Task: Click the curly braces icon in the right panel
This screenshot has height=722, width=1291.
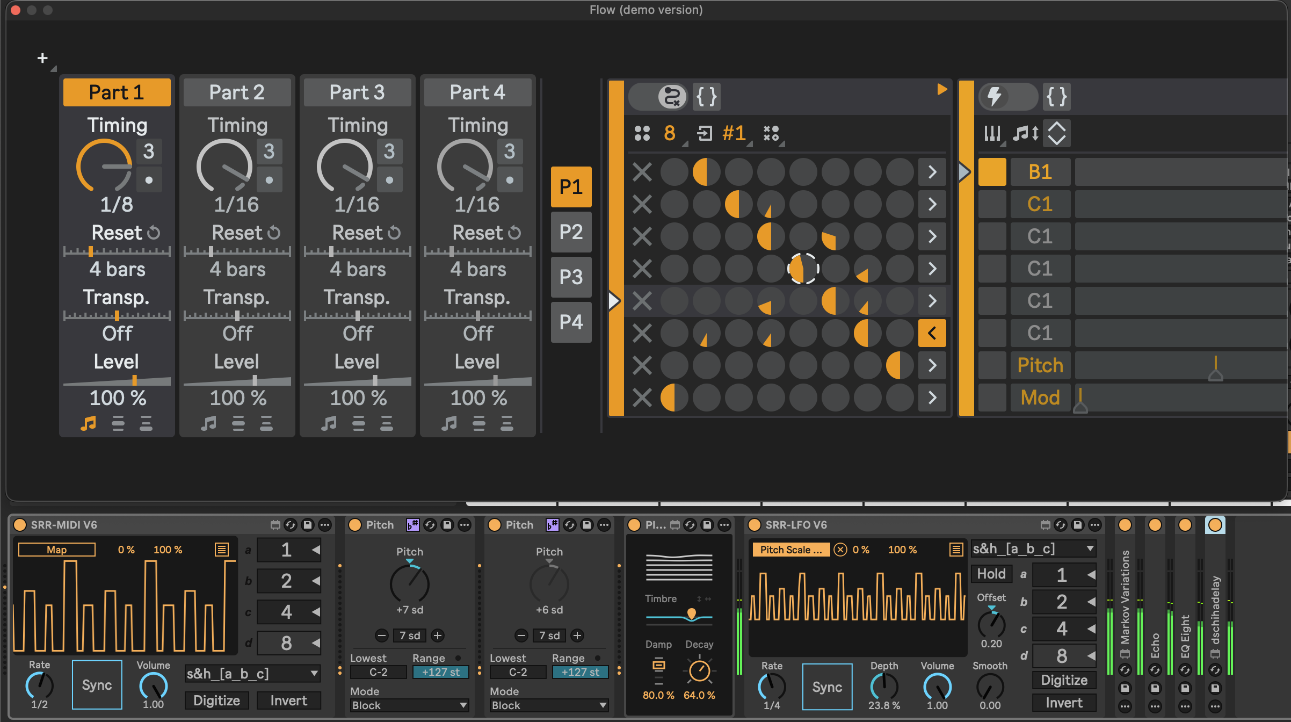Action: [1056, 97]
